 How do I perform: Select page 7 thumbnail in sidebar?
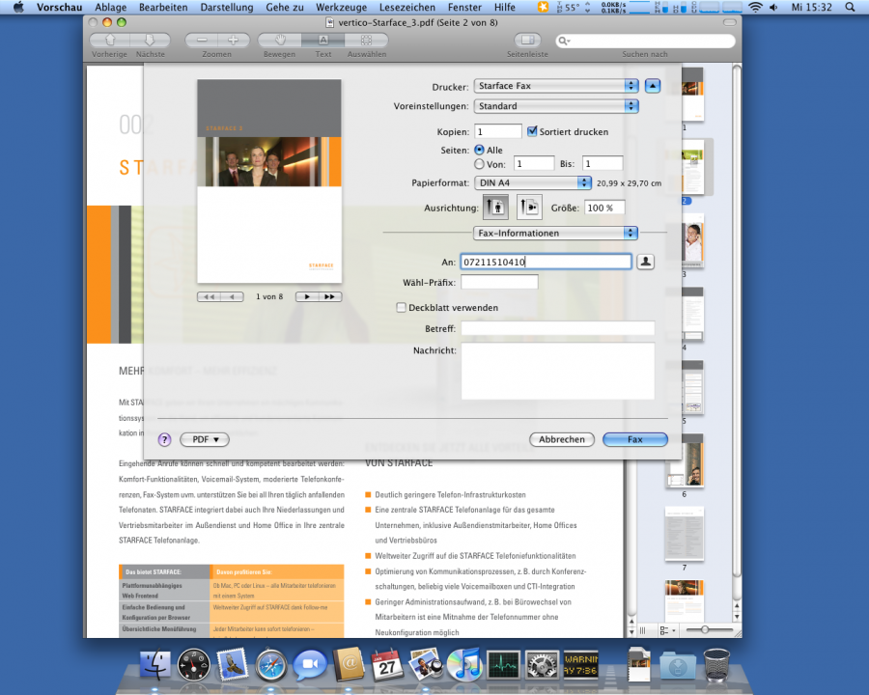685,534
